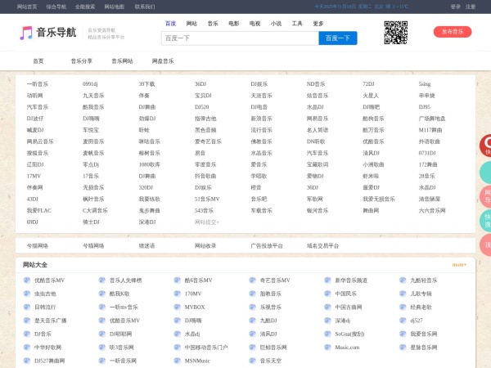Click the globe icon beside 九酷轻音乐
Screen dimensions: 491x368
click(x=403, y=280)
